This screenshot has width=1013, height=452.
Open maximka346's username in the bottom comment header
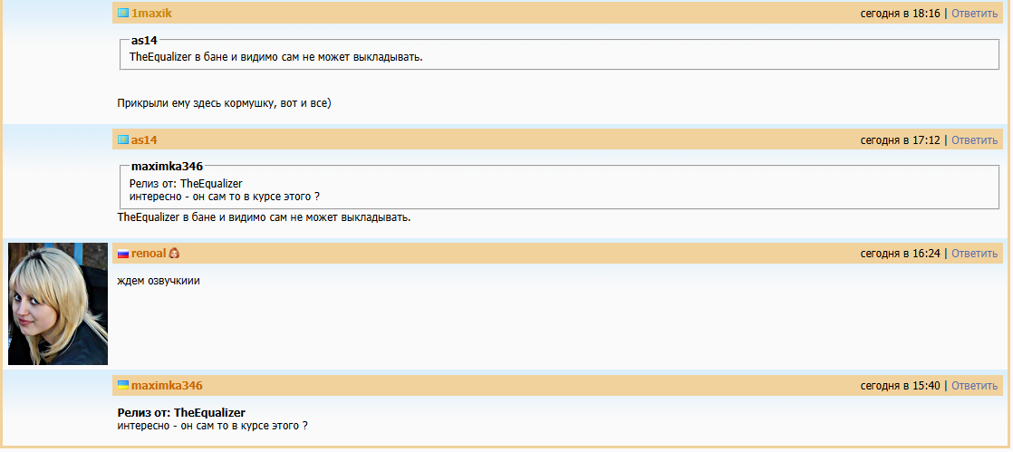click(167, 386)
